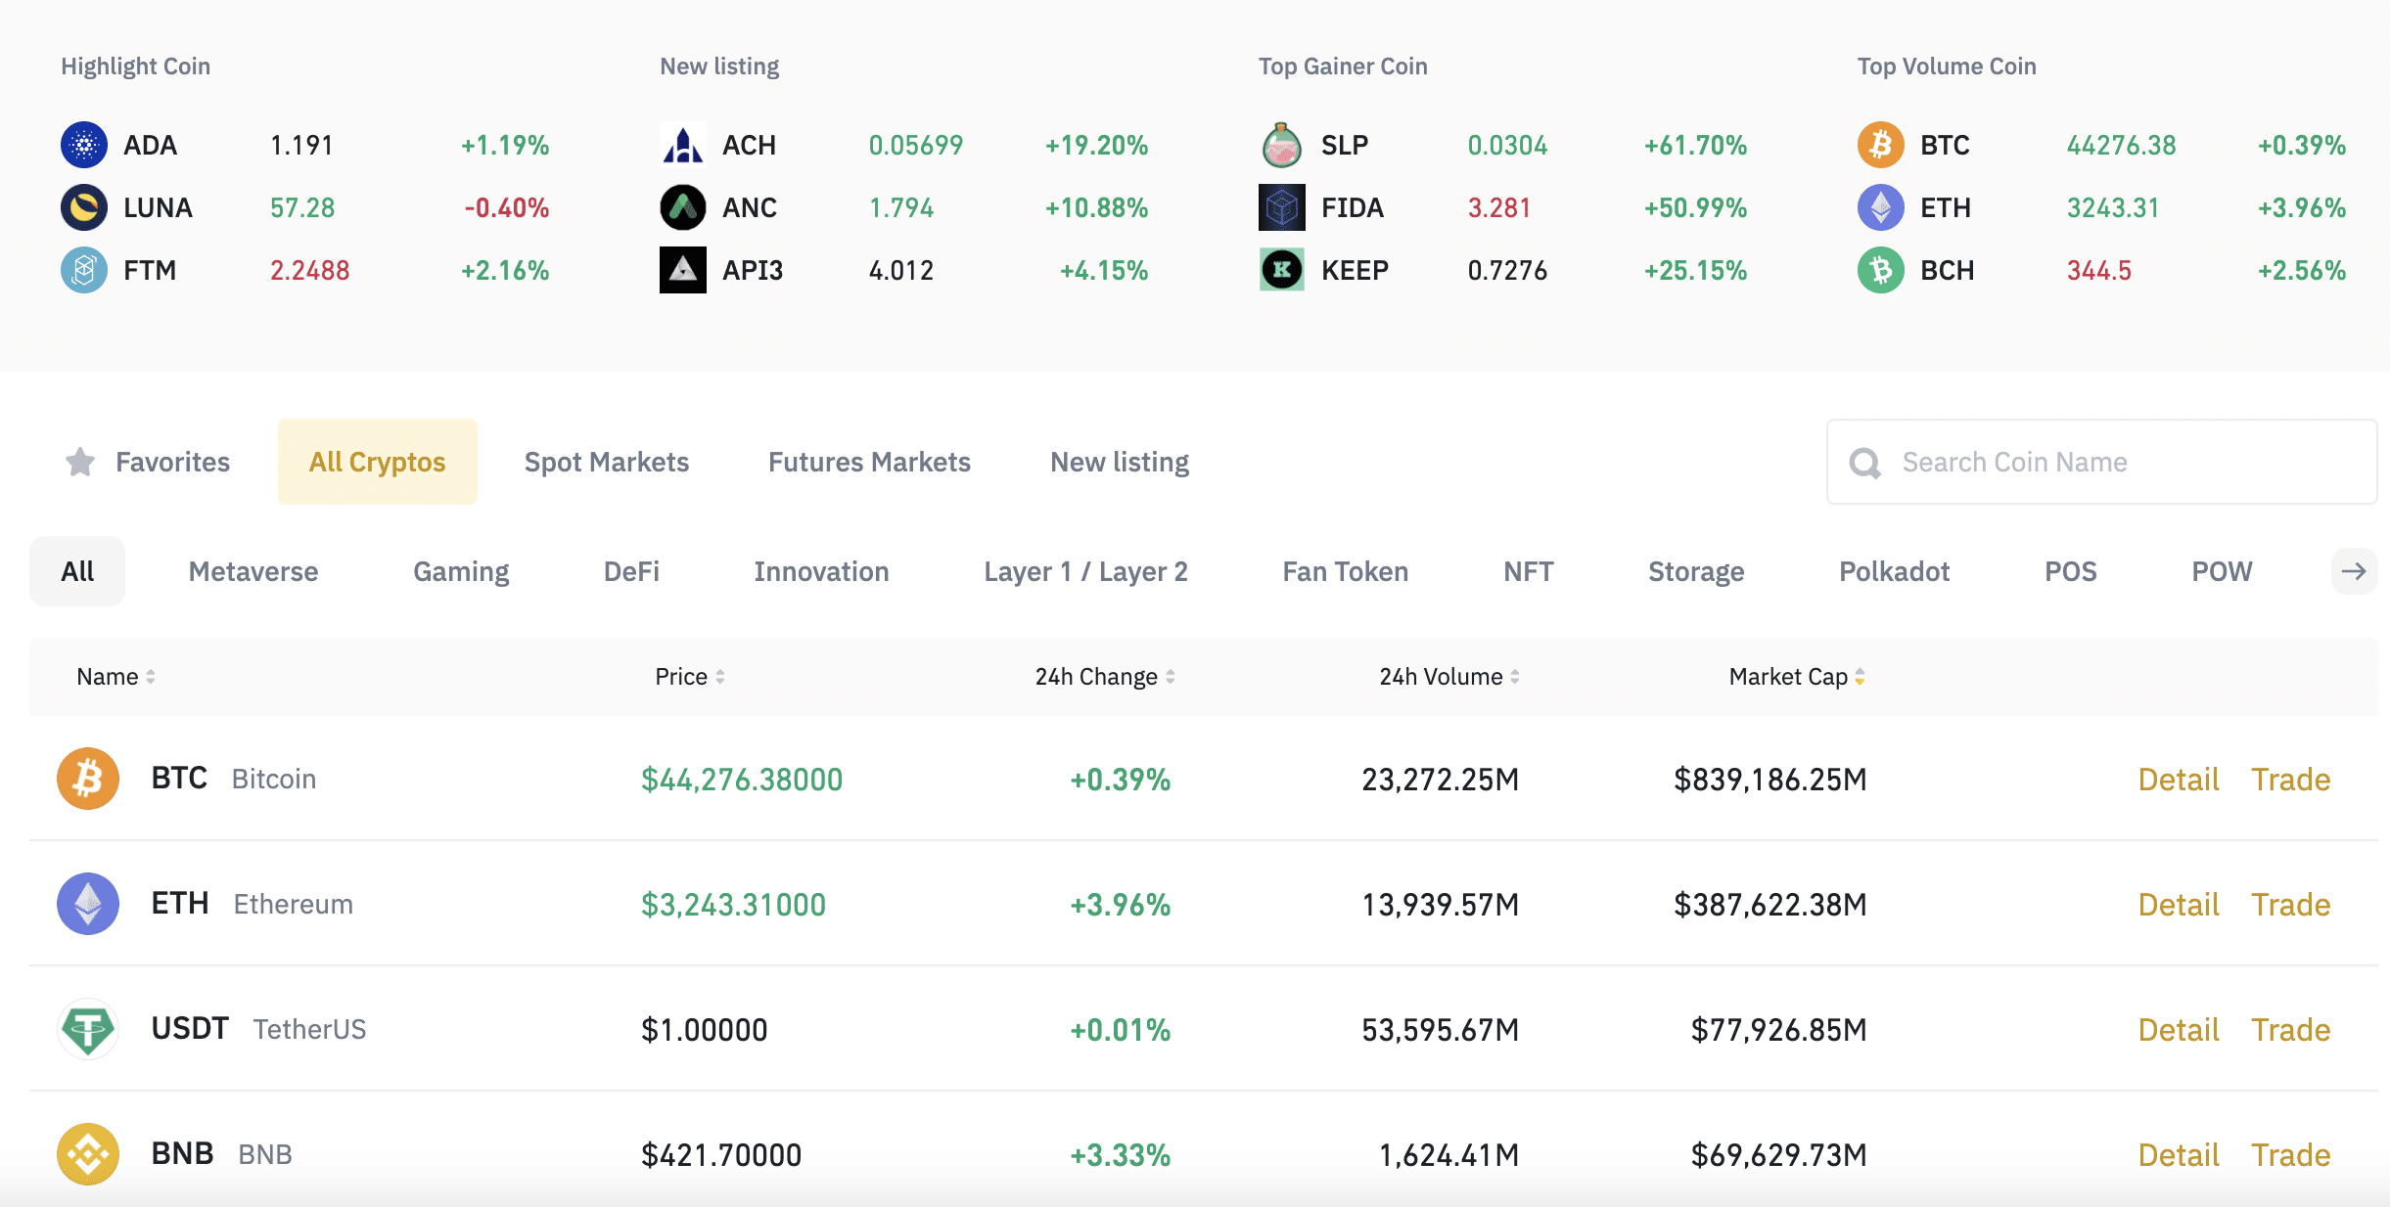The width and height of the screenshot is (2390, 1207).
Task: Filter by the Fan Token category
Action: click(x=1346, y=571)
